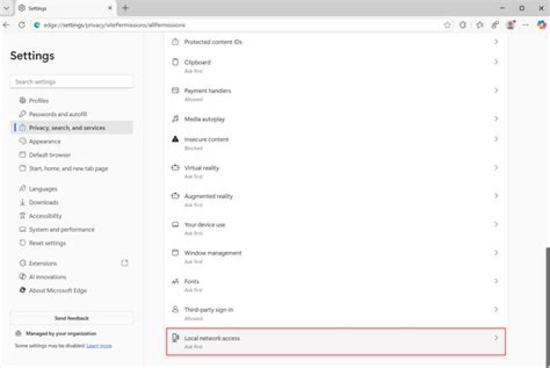Viewport: 550px width, 368px height.
Task: Close the Settings tab
Action: click(110, 8)
